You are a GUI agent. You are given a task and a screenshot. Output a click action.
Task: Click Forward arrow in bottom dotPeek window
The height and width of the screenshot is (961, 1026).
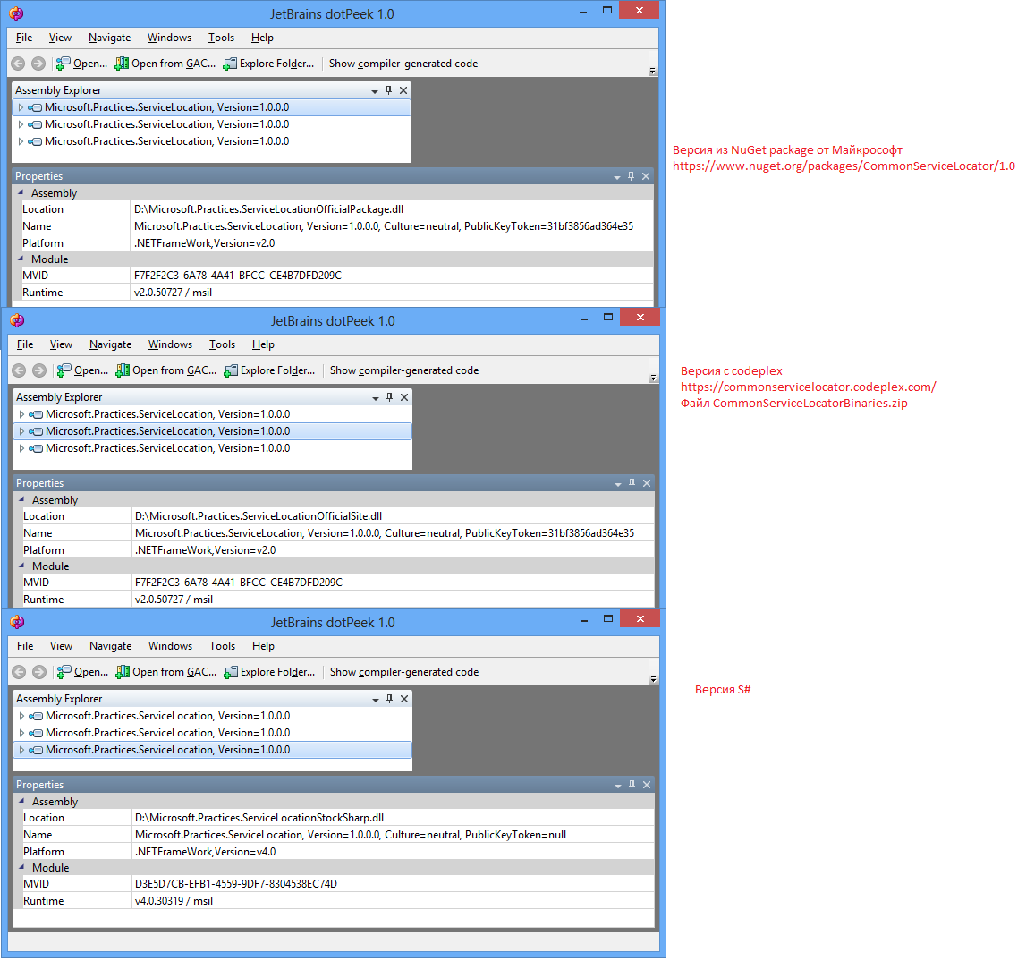tap(39, 672)
